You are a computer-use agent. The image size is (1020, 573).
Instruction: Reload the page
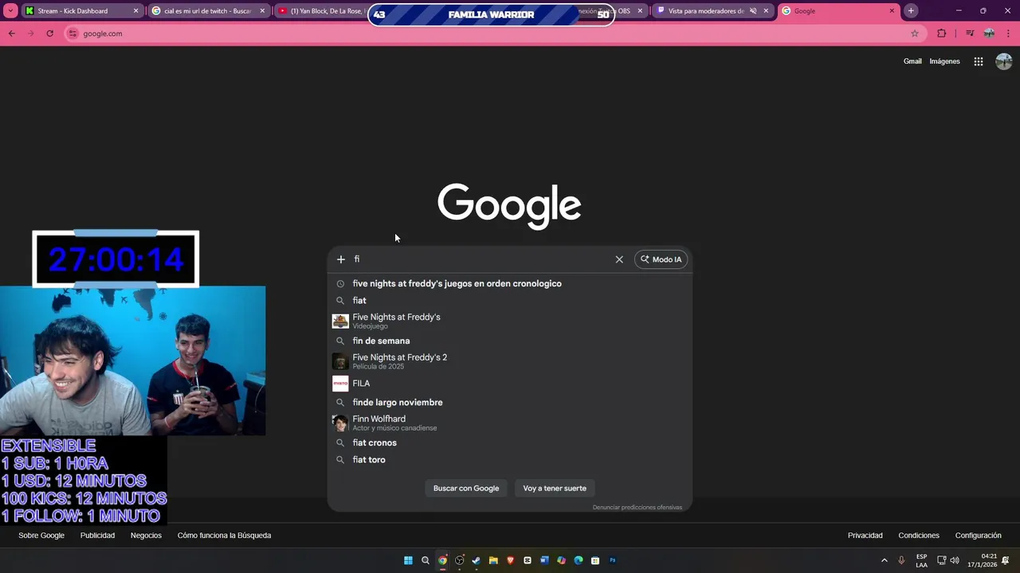[x=49, y=33]
